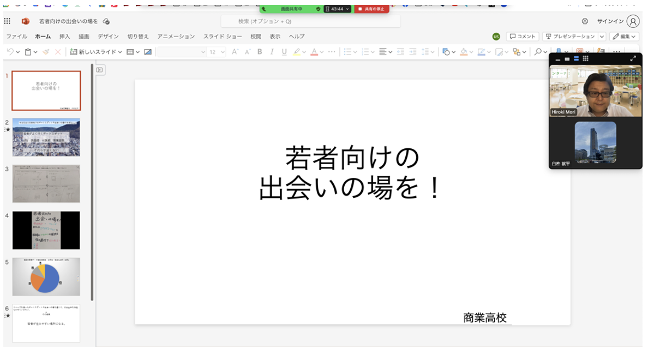Click the collapse thumbnail pane icon
Screen dimensions: 648x349
[x=100, y=70]
